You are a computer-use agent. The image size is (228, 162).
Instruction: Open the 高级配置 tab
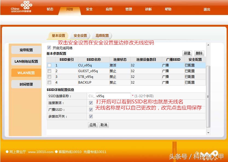102,35
